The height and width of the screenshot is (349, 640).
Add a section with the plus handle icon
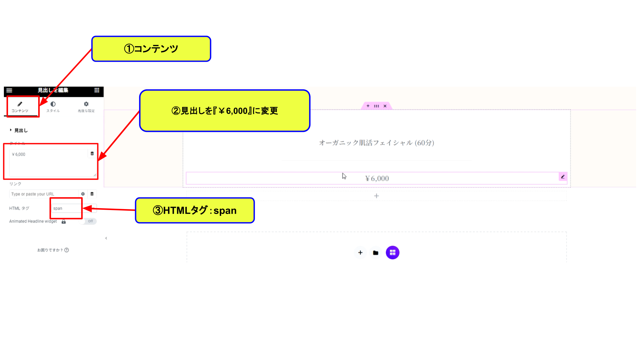point(368,106)
